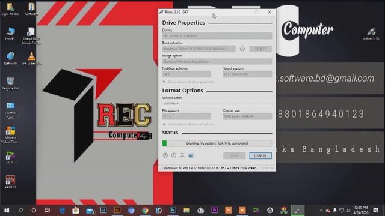Open the volume speaker tray icon
This screenshot has width=385, height=216.
(x=348, y=210)
